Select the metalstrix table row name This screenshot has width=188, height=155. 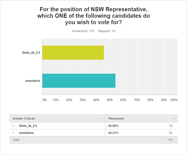pyautogui.click(x=27, y=133)
